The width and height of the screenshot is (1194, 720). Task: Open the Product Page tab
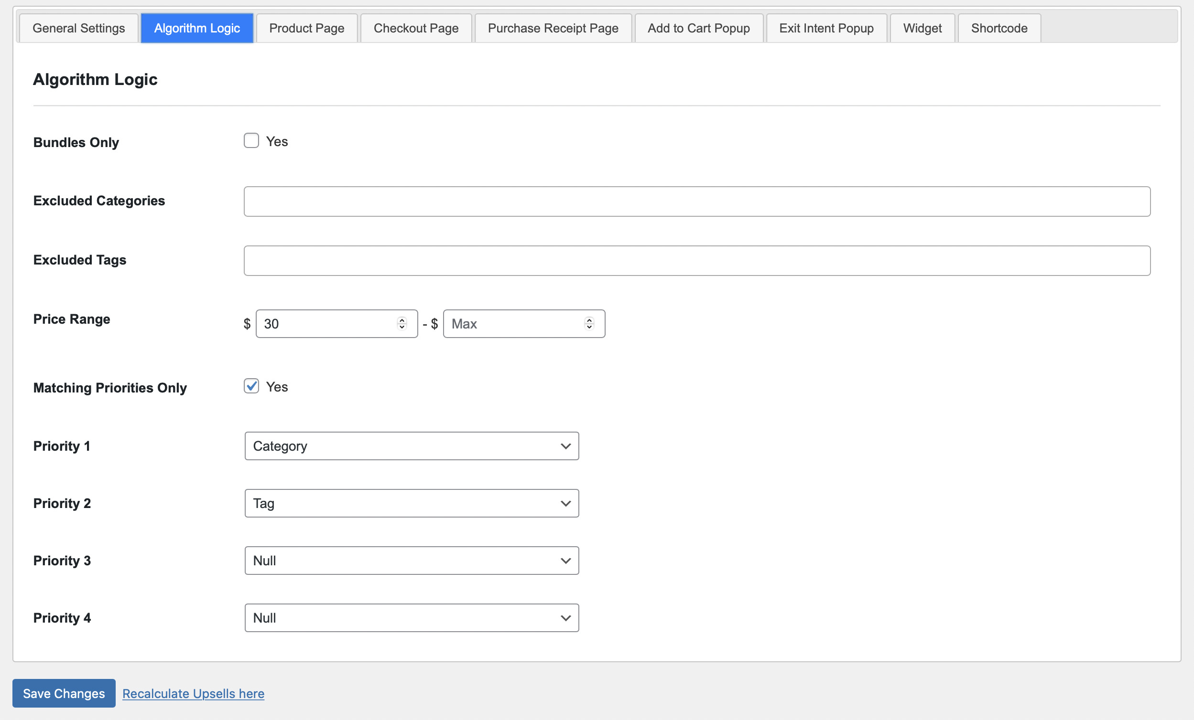point(307,28)
